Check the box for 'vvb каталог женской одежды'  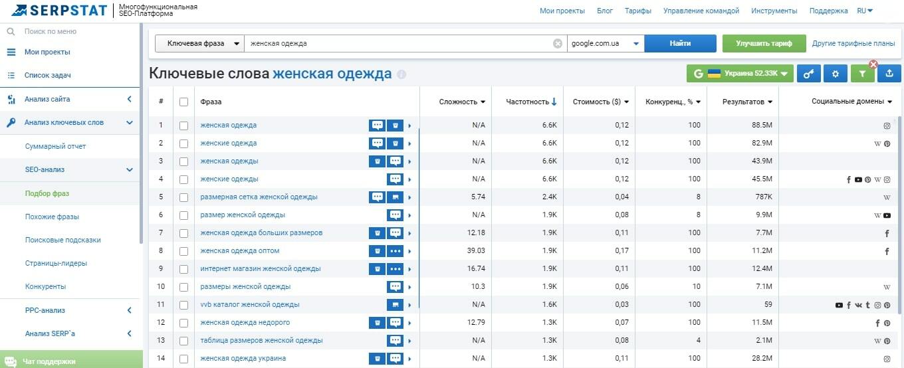pyautogui.click(x=183, y=304)
